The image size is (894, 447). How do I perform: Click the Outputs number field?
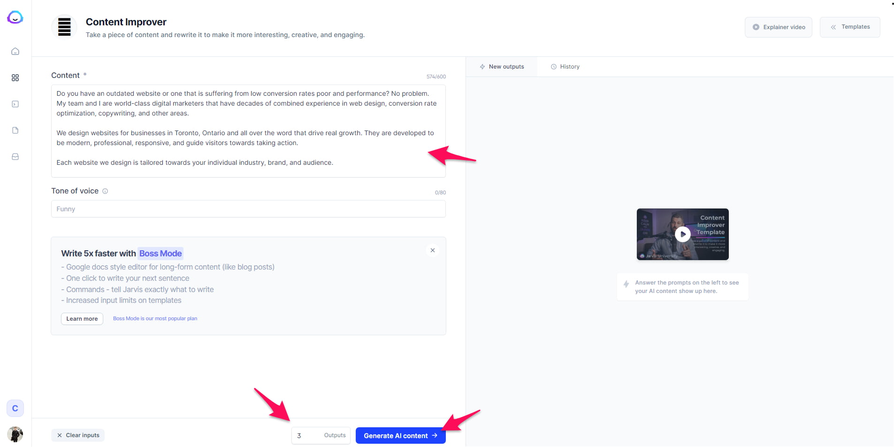321,436
